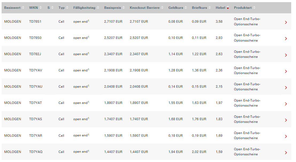The width and height of the screenshot is (296, 162).
Task: Click Hebel value 3,58
Action: point(219,22)
